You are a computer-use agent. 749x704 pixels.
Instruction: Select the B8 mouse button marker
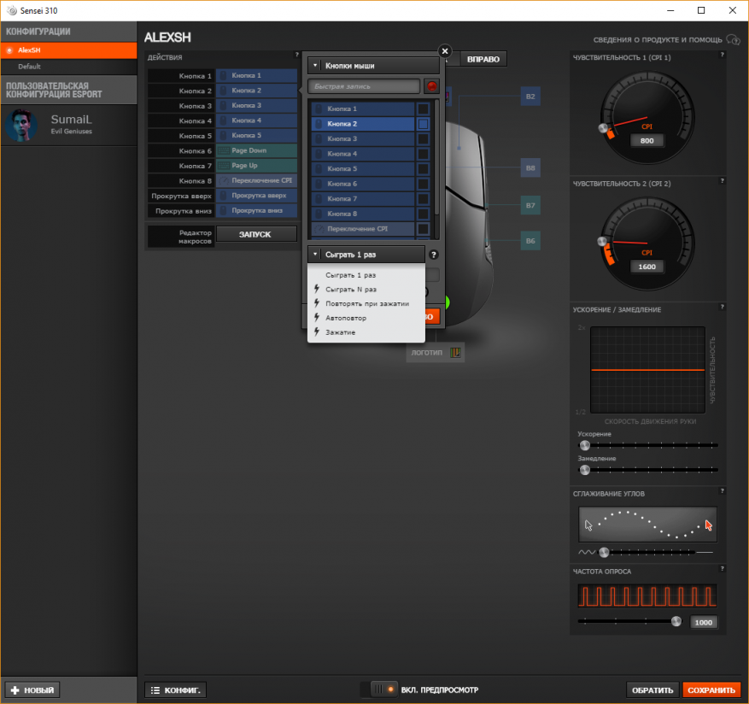pyautogui.click(x=530, y=168)
